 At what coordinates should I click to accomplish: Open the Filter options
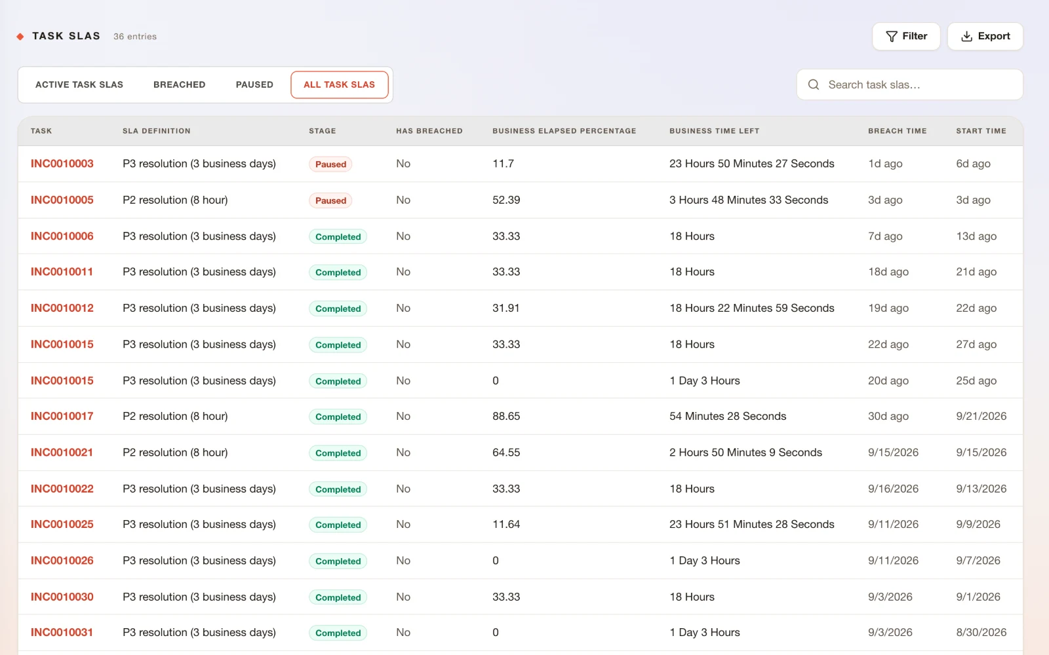click(906, 36)
